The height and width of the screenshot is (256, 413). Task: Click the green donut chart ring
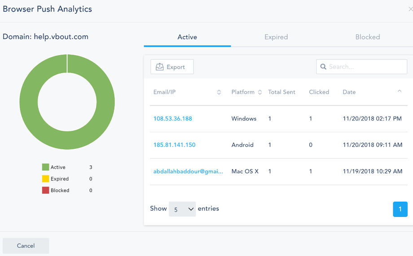click(28, 102)
